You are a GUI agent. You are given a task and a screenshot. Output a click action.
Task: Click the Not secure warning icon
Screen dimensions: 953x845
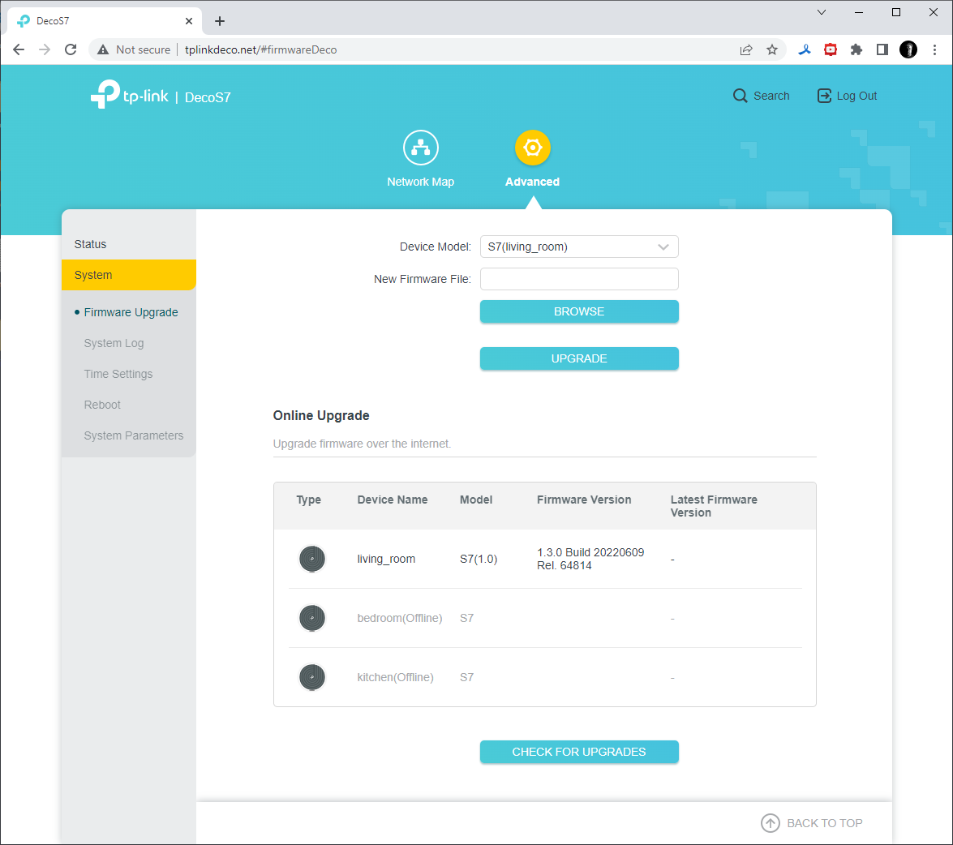(103, 49)
